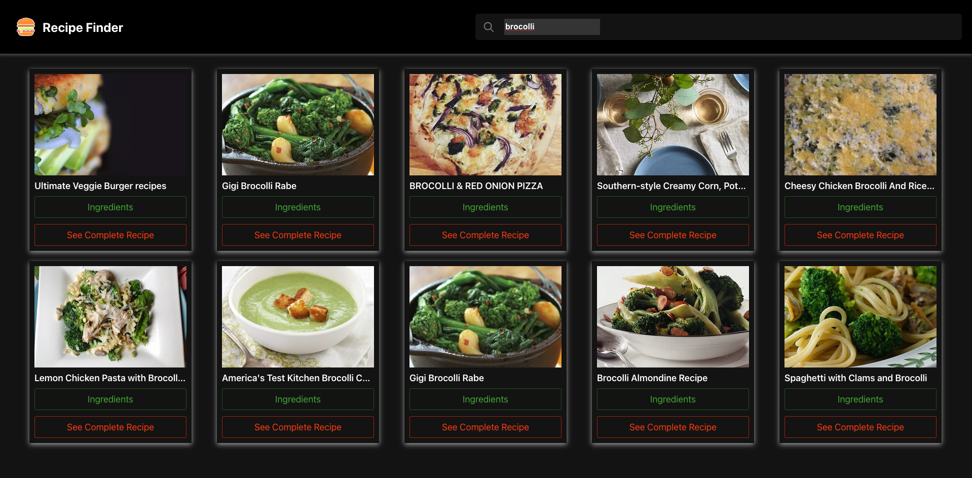Click the magnifying glass search icon
Screen dimensions: 972x478
point(488,27)
